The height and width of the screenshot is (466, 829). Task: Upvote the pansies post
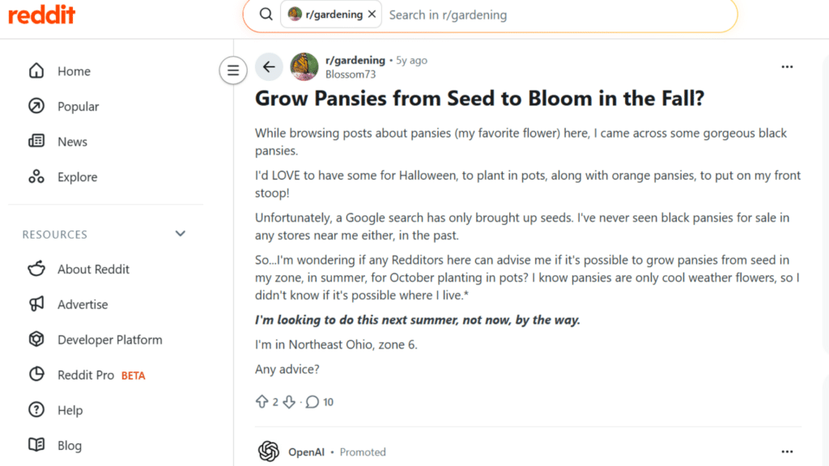[261, 401]
